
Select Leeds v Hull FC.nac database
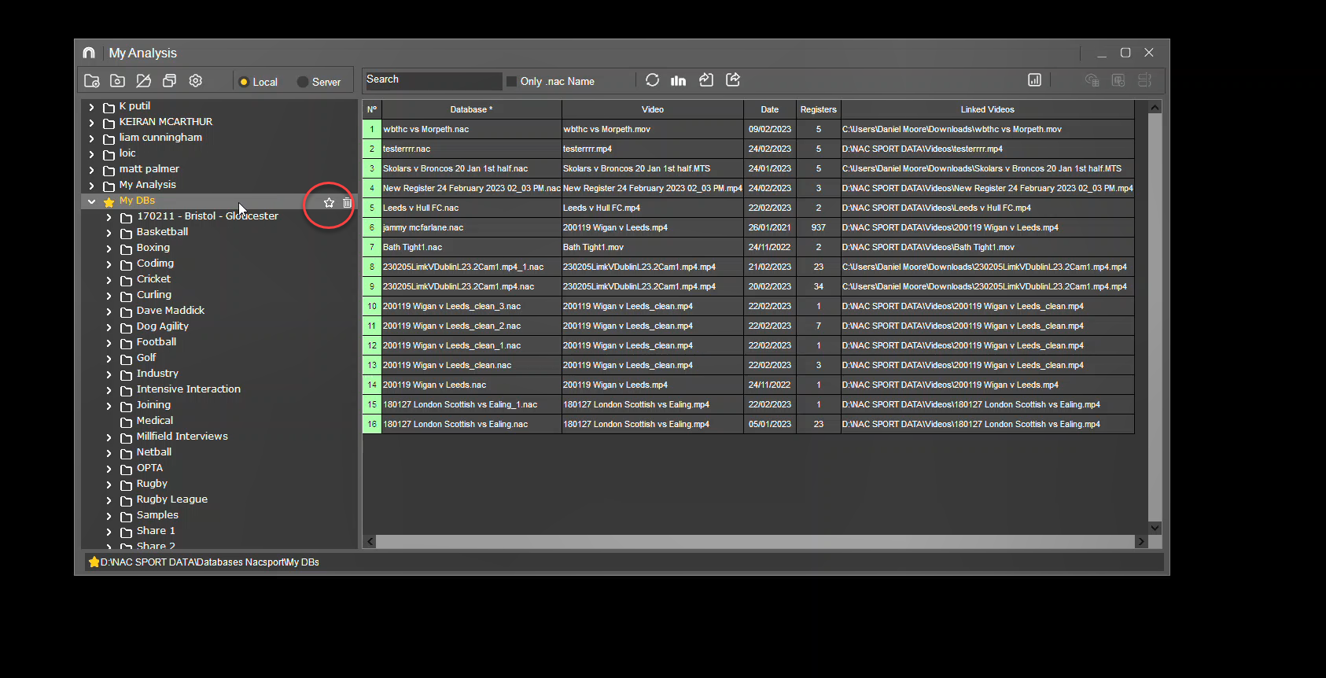pos(471,208)
